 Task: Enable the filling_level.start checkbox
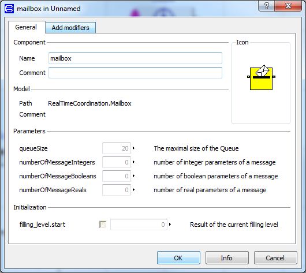pyautogui.click(x=103, y=225)
